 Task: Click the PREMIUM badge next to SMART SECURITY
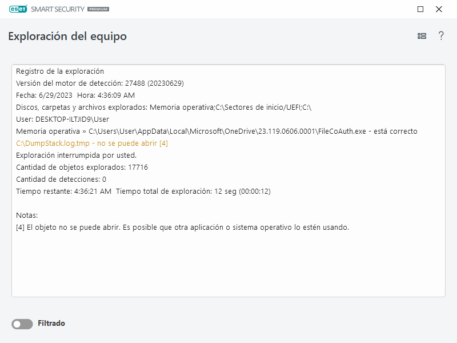coord(98,9)
